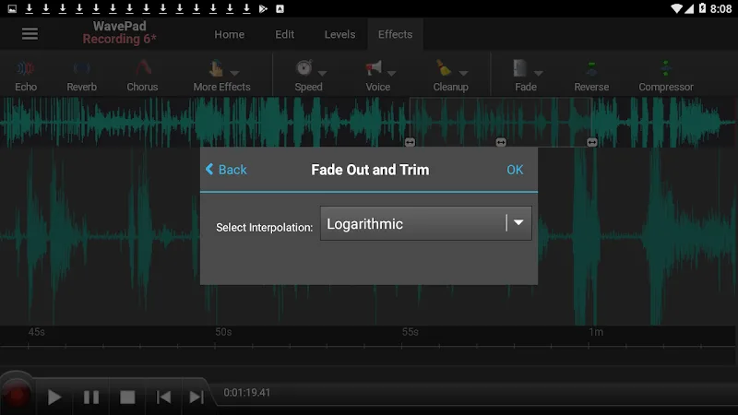738x415 pixels.
Task: Start recording with the red record button
Action: point(17,396)
